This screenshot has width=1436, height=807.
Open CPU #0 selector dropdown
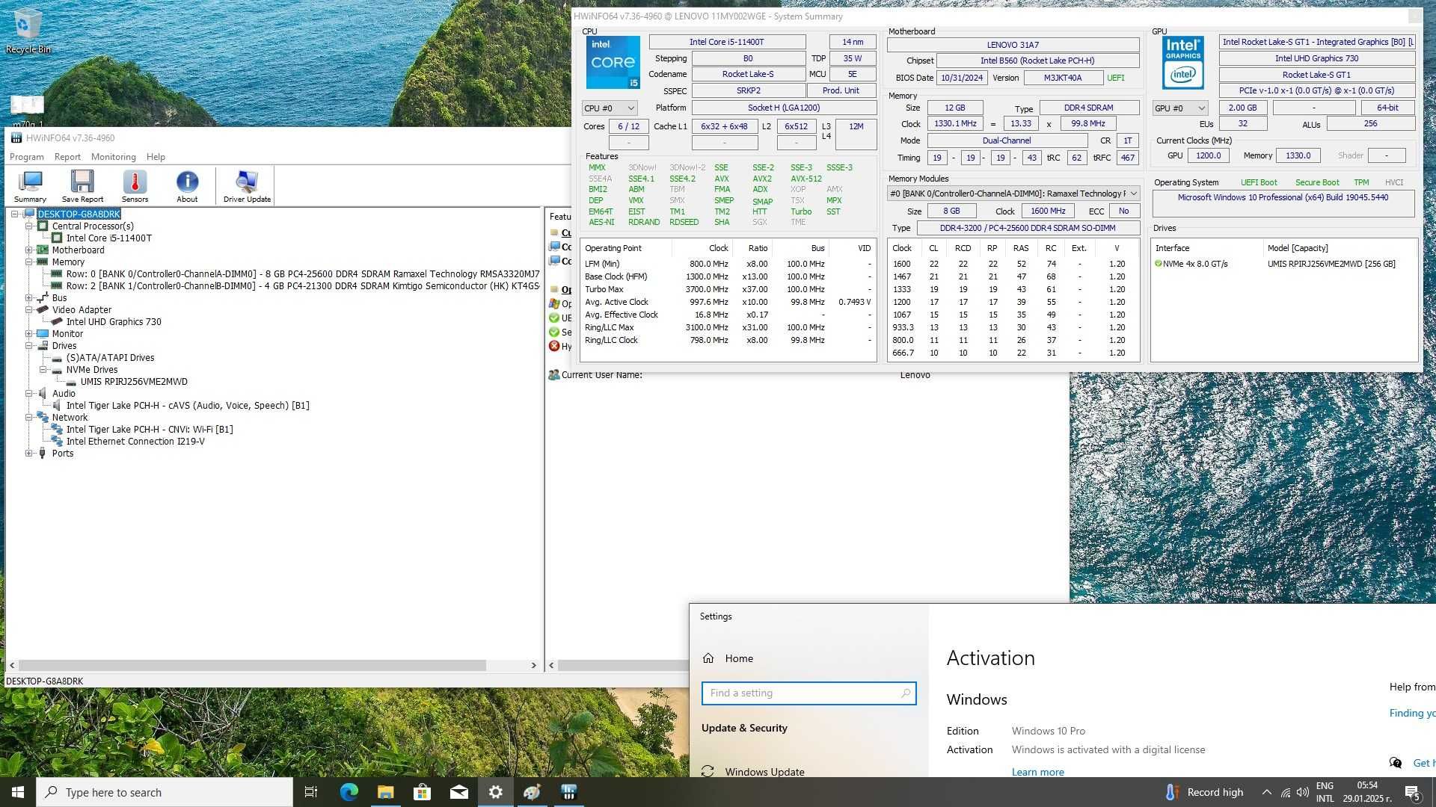(x=610, y=108)
